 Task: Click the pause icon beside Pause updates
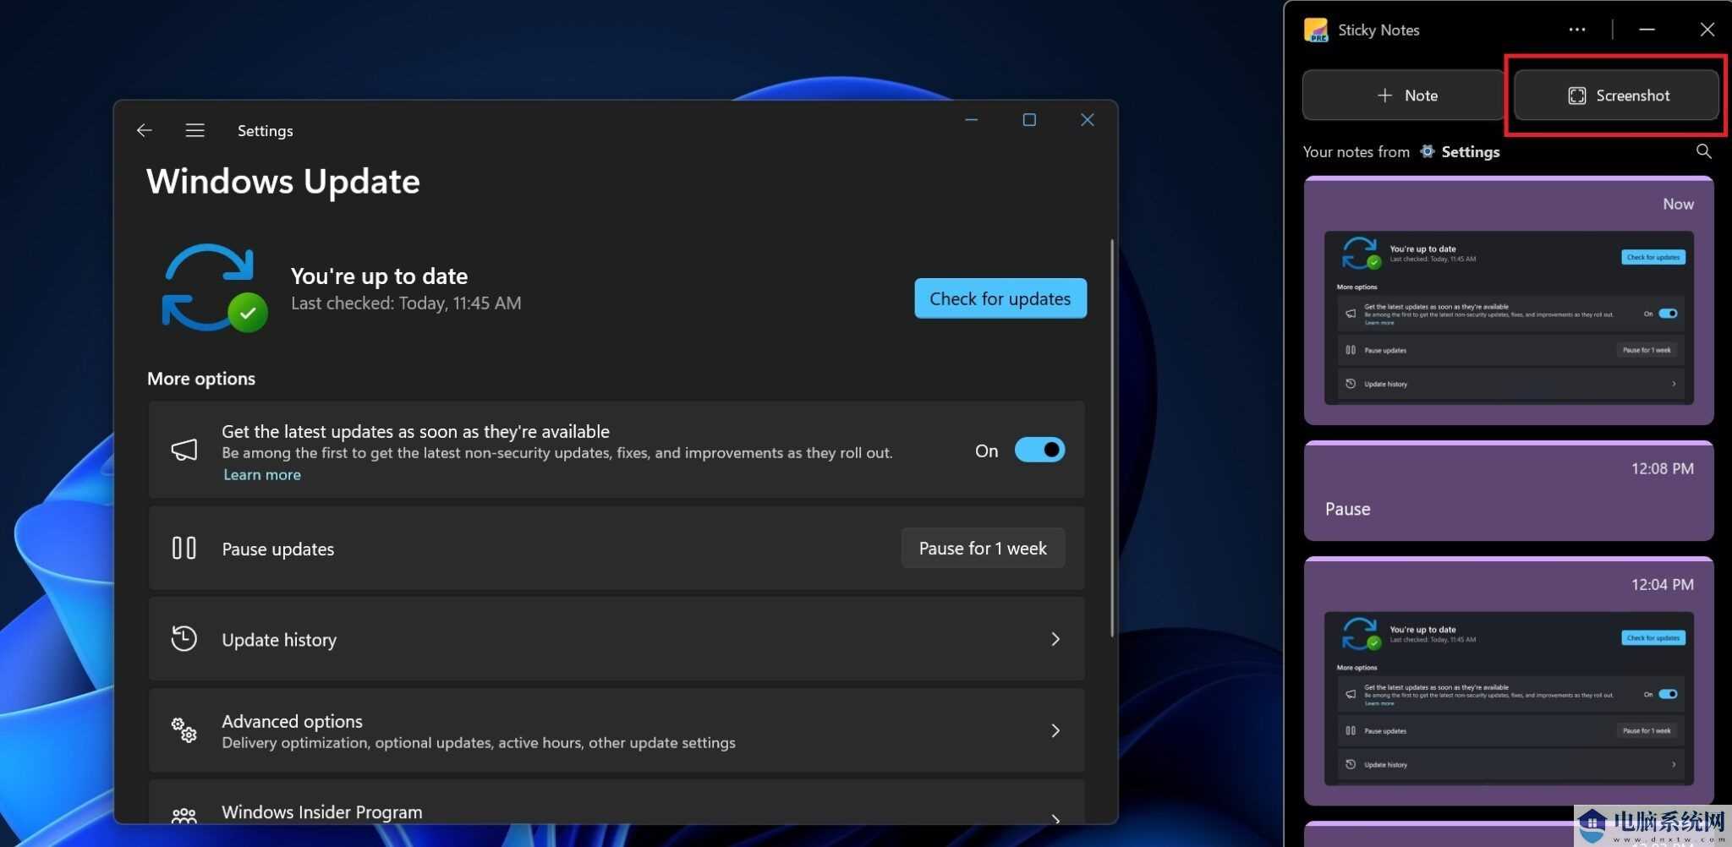coord(184,548)
